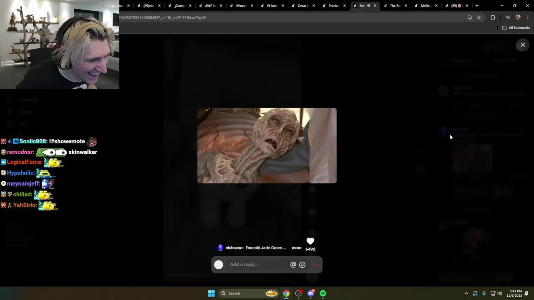This screenshot has height=300, width=534.
Task: Like the vichavoc comment with heart icon
Action: [x=310, y=241]
